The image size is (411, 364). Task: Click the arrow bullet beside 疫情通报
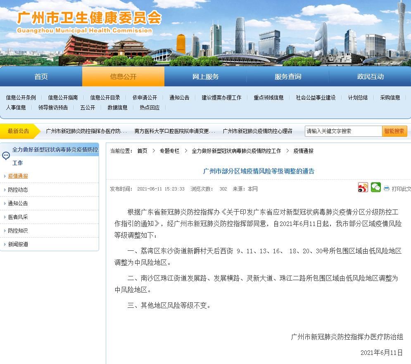tap(5, 176)
